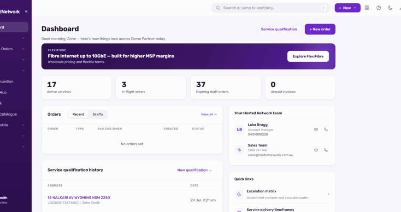Click the sales@hostednetwork.com.au email text
Screen dimensions: 401x212
point(270,155)
